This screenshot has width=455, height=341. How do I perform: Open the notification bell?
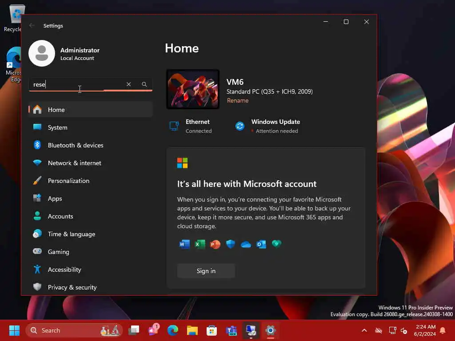pyautogui.click(x=443, y=330)
